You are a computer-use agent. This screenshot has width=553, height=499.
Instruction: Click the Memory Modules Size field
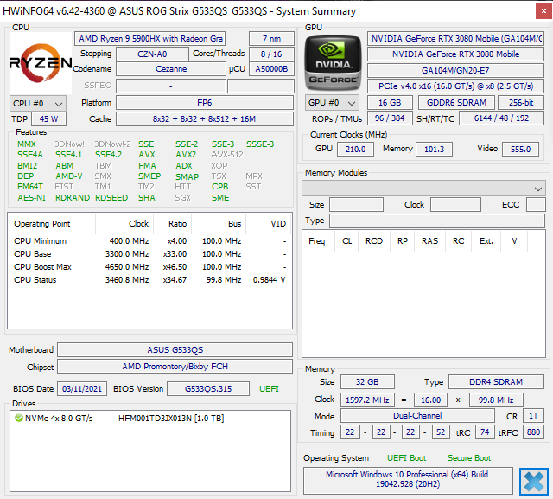356,205
